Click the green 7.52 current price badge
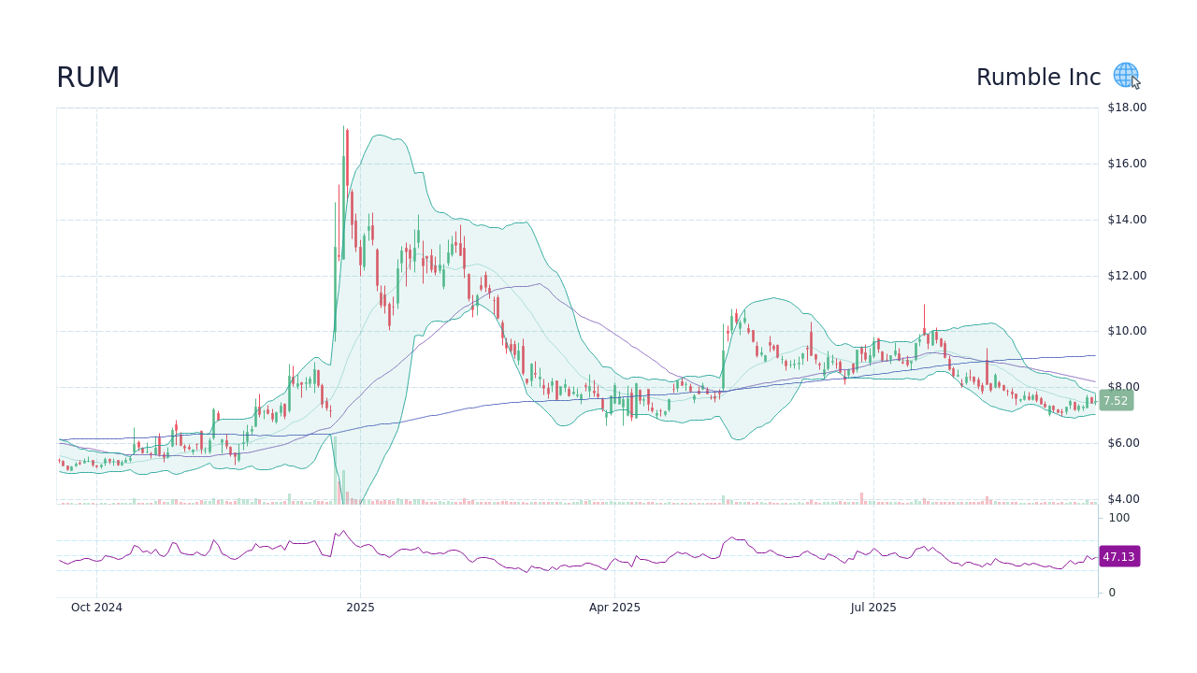The width and height of the screenshot is (1197, 673). (x=1116, y=400)
